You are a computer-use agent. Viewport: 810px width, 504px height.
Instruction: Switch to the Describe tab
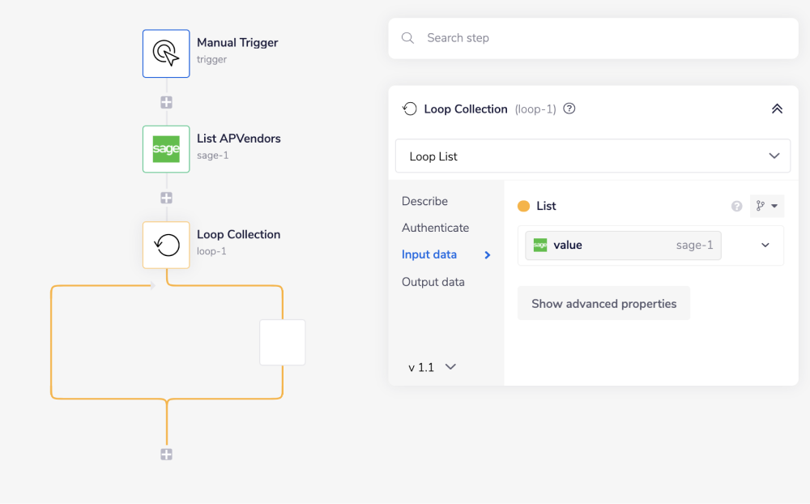click(424, 201)
